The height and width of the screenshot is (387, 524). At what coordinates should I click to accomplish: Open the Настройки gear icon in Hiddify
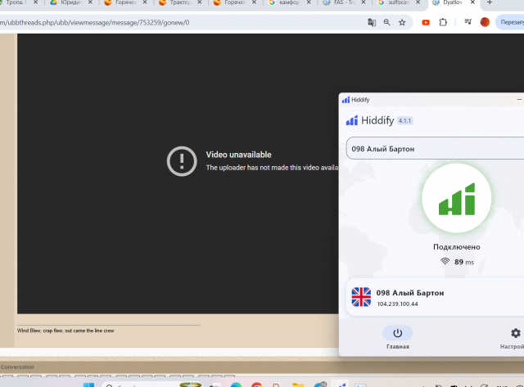[515, 334]
